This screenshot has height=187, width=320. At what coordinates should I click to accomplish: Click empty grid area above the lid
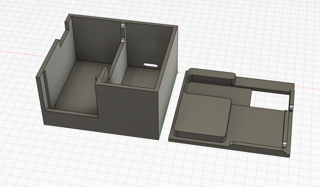(250, 41)
